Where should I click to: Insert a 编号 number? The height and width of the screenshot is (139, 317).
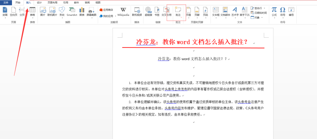[291, 12]
